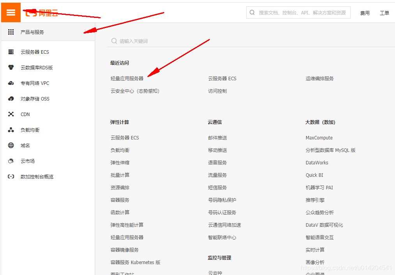Open 轻量应用服务器 under 弹性计算

click(127, 238)
